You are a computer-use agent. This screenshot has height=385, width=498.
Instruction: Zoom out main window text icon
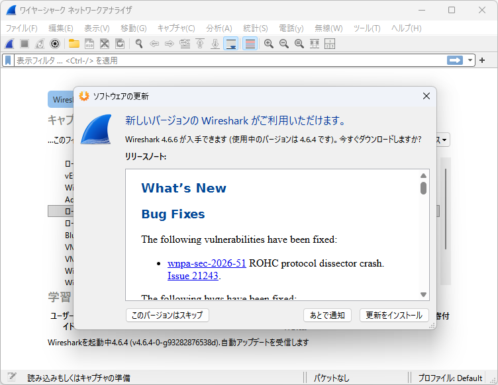pyautogui.click(x=284, y=44)
